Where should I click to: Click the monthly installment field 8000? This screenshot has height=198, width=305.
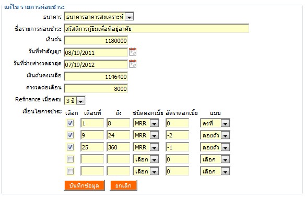(x=96, y=89)
